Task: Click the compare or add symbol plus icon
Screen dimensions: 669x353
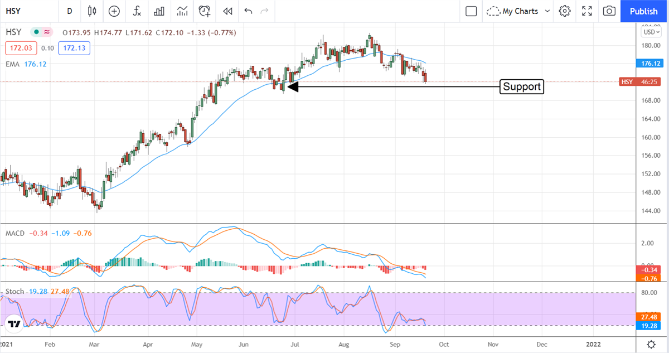Action: (x=114, y=11)
